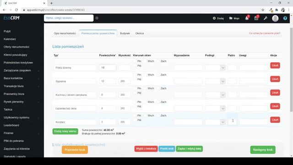Switch to Okolica tab
The width and height of the screenshot is (293, 165).
[140, 33]
